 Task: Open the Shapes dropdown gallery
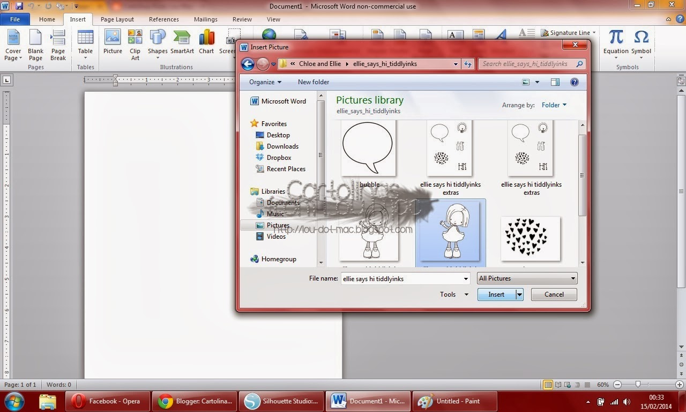tap(158, 45)
